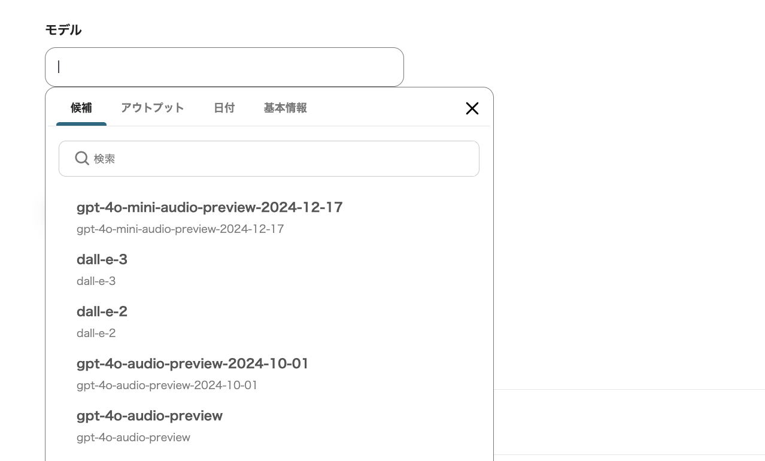The height and width of the screenshot is (461, 765).
Task: Click into the 検索 search box
Action: click(x=281, y=159)
